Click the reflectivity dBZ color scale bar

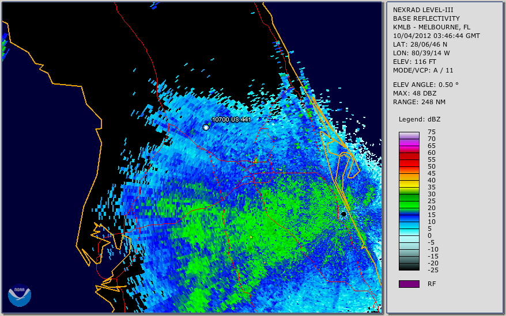tap(409, 201)
